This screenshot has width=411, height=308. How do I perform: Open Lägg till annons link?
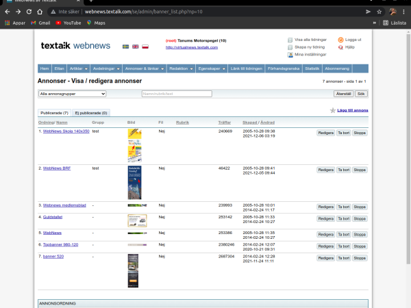(353, 110)
